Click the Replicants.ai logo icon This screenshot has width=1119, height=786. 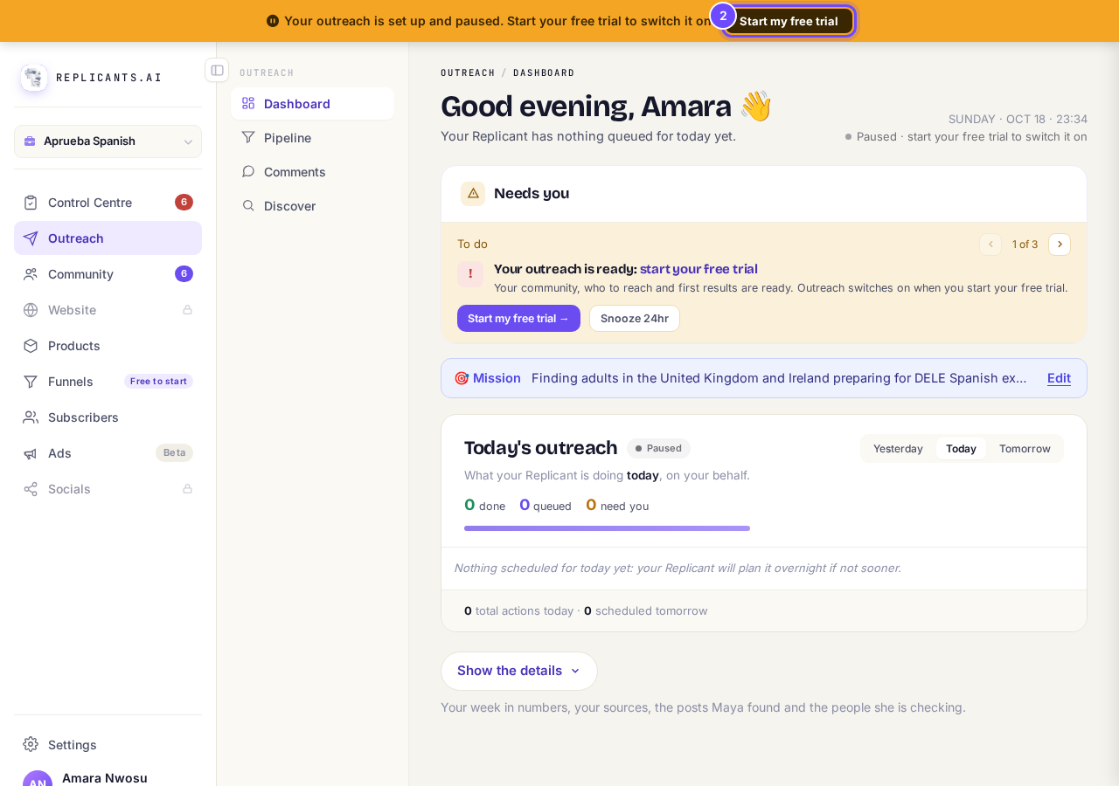click(x=34, y=78)
